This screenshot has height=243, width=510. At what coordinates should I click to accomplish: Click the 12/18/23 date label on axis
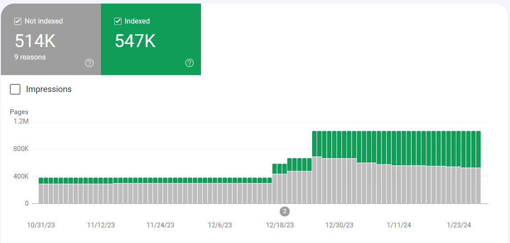280,225
